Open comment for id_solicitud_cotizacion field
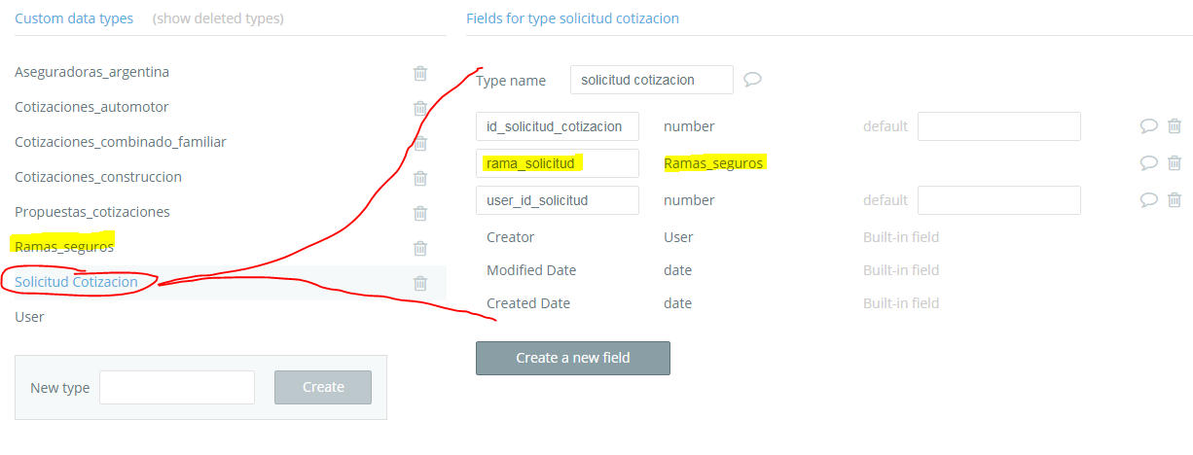The width and height of the screenshot is (1193, 455). (1148, 126)
